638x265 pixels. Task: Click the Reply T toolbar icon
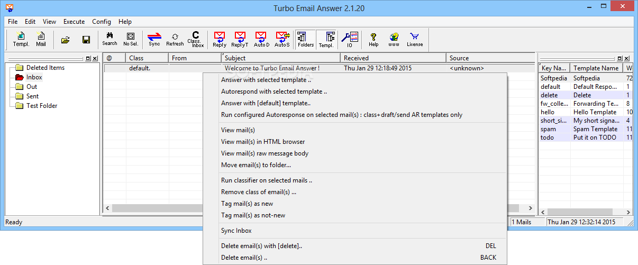pos(240,40)
